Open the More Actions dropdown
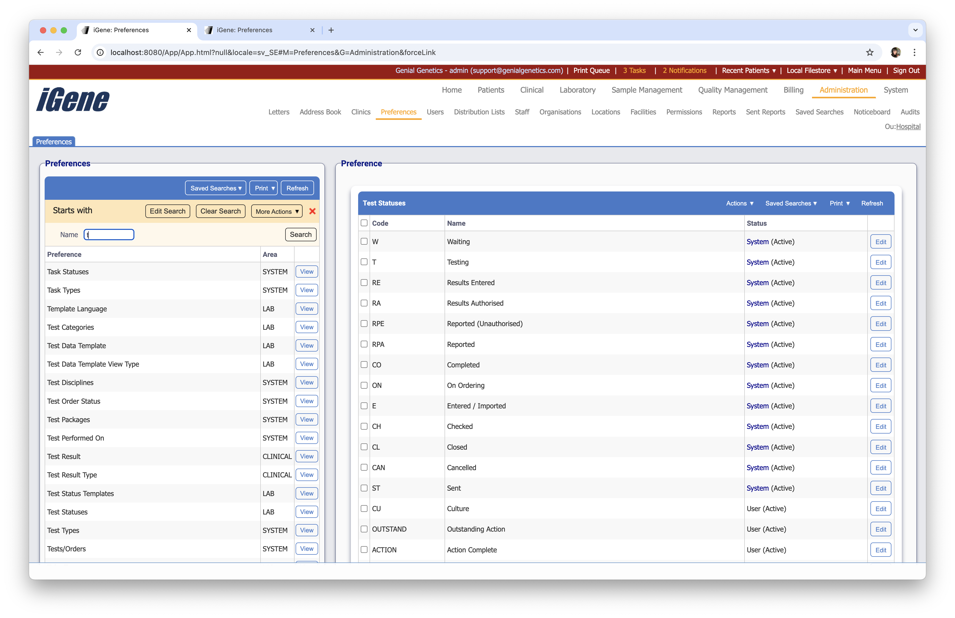This screenshot has height=618, width=955. pos(276,211)
